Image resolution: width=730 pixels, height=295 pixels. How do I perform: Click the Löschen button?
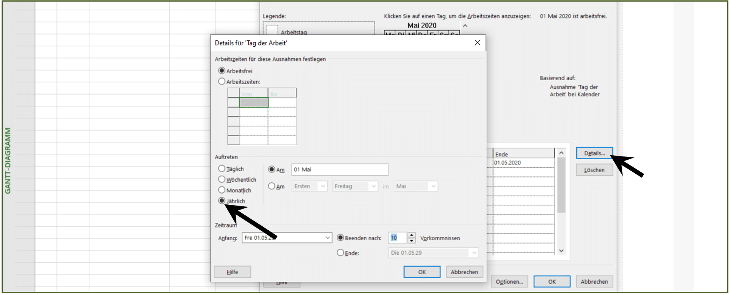coord(594,170)
